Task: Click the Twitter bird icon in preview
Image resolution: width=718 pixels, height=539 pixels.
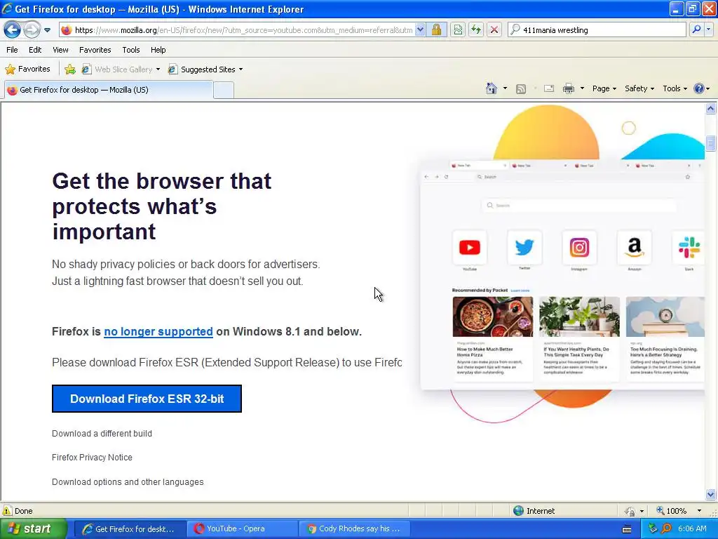Action: pos(524,248)
